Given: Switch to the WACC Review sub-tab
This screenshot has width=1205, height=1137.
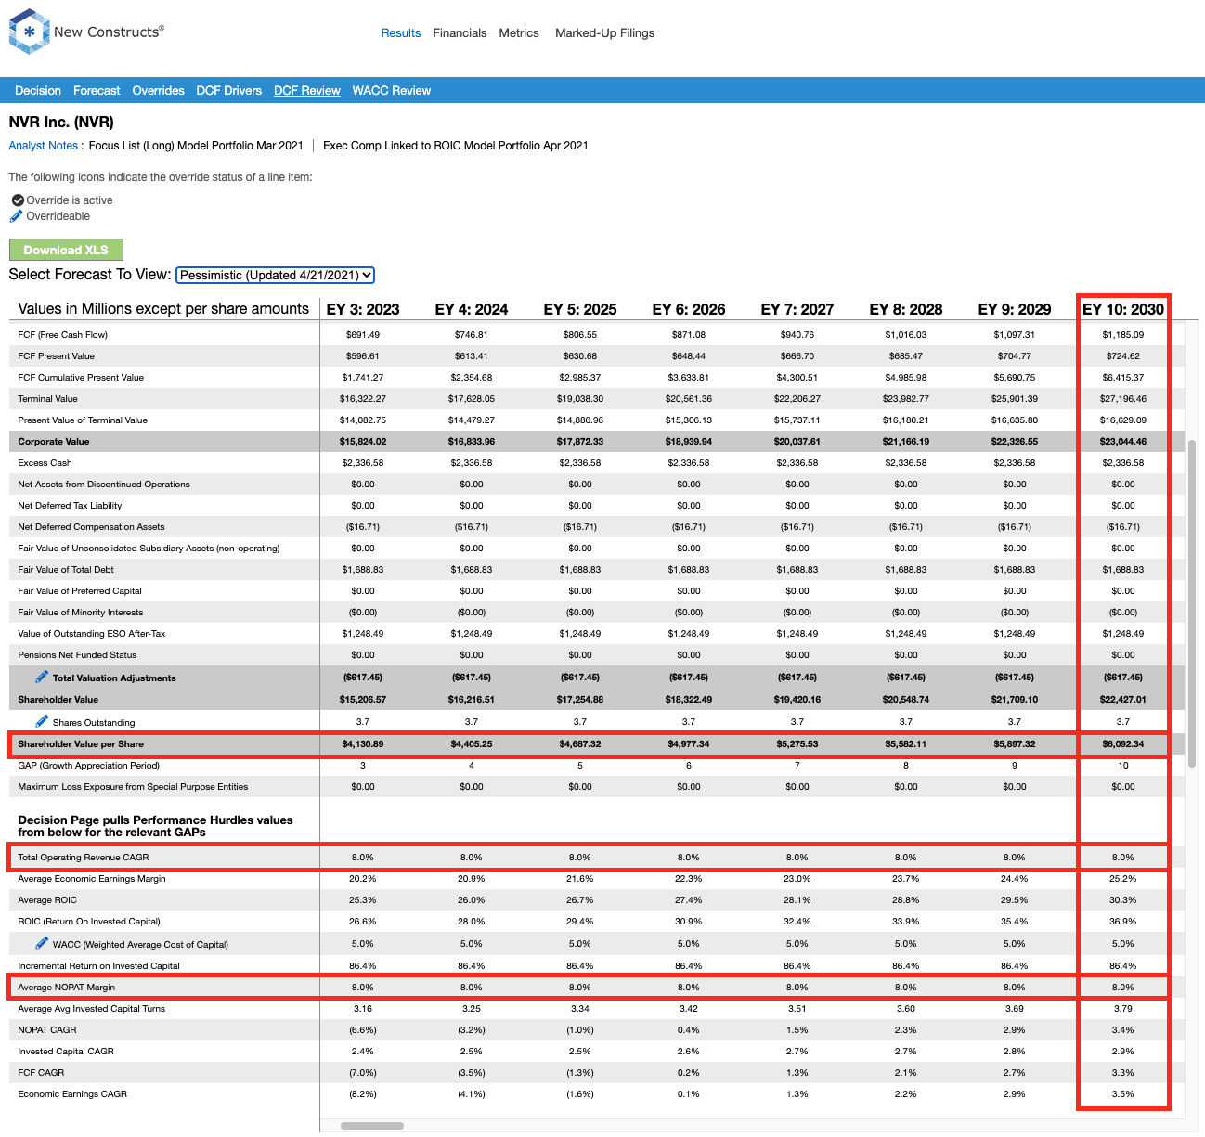Looking at the screenshot, I should tap(392, 90).
